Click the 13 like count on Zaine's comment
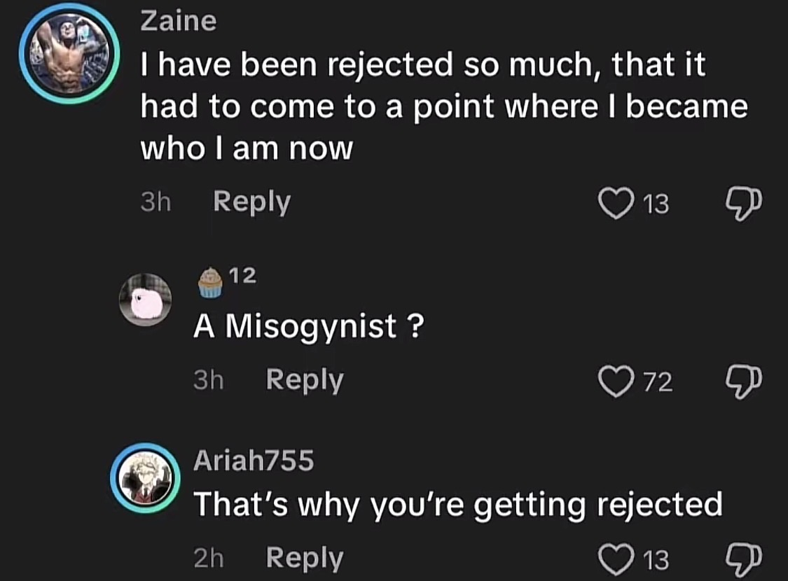The image size is (788, 581). 656,204
